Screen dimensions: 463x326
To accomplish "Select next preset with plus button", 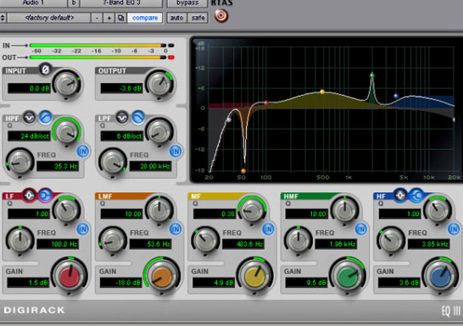I will tap(109, 18).
